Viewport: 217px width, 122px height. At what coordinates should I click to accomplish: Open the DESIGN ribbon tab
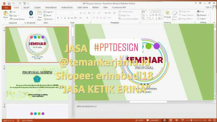[x=37, y=7]
